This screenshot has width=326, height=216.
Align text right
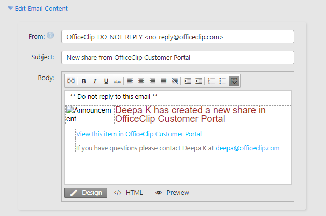pyautogui.click(x=152, y=81)
